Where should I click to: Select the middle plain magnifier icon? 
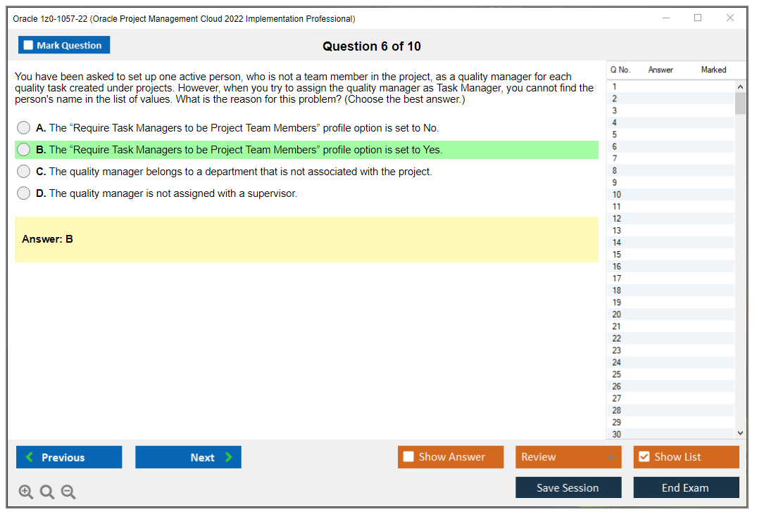(46, 492)
